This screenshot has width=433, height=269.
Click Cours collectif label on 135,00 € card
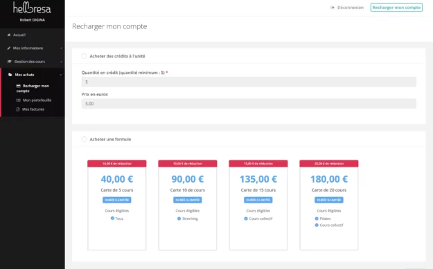[260, 219]
